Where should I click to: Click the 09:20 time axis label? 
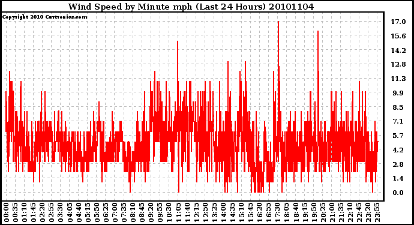[151, 213]
